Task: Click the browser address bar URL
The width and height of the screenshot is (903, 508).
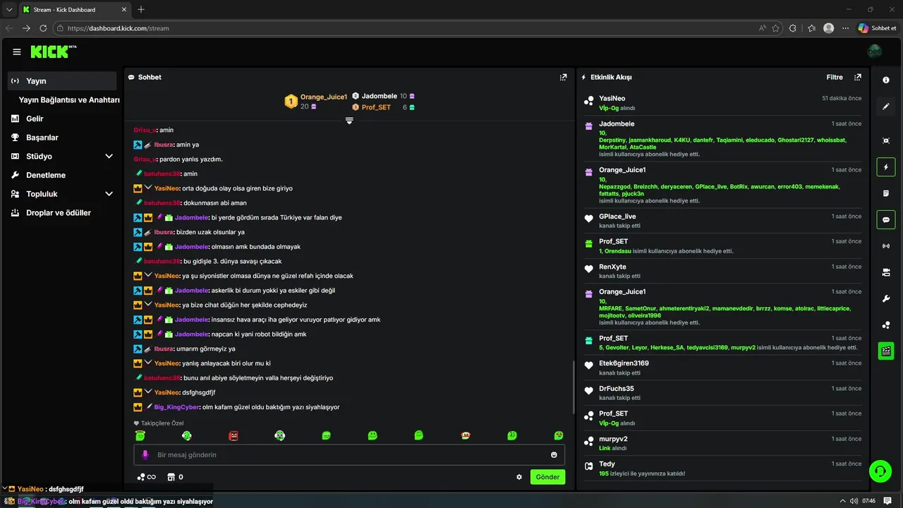Action: pyautogui.click(x=119, y=28)
